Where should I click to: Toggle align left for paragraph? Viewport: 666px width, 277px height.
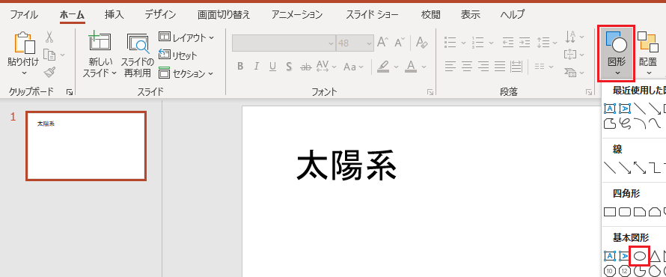tap(450, 67)
